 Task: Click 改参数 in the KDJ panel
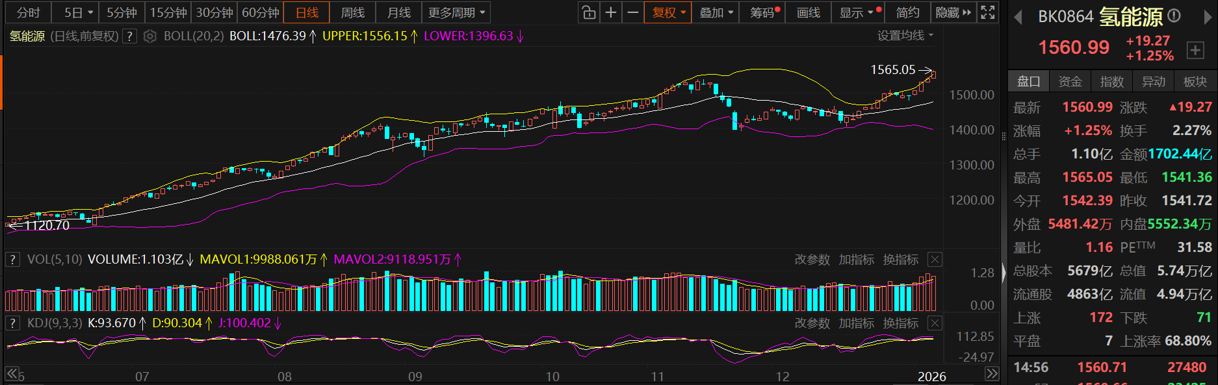812,323
